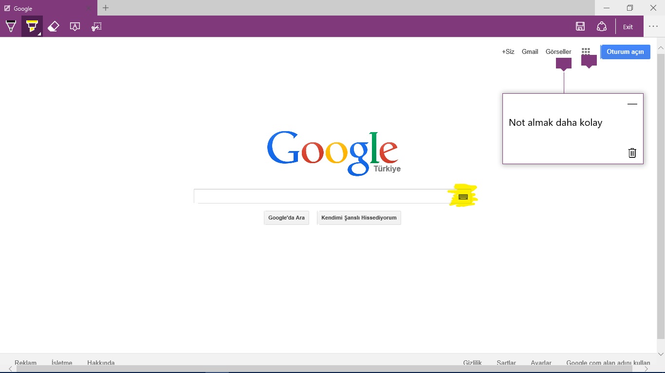Select the Pen tool in Web Note toolbar

point(11,27)
